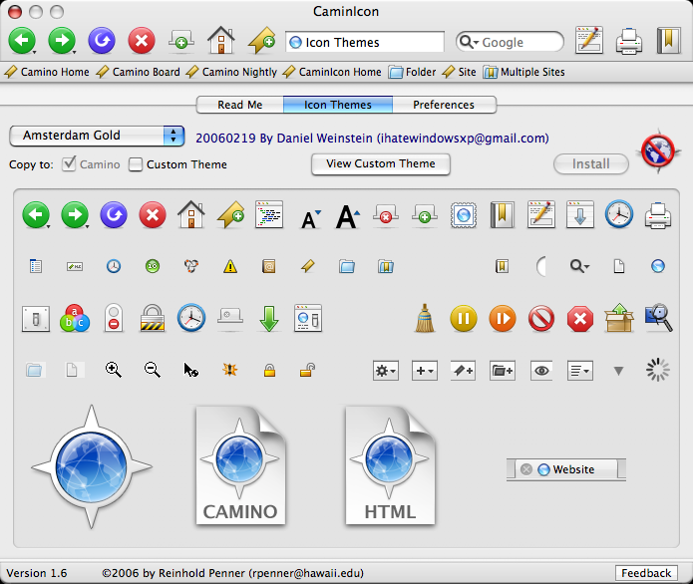This screenshot has height=584, width=693.
Task: Click the orange Resume button icon
Action: [503, 319]
